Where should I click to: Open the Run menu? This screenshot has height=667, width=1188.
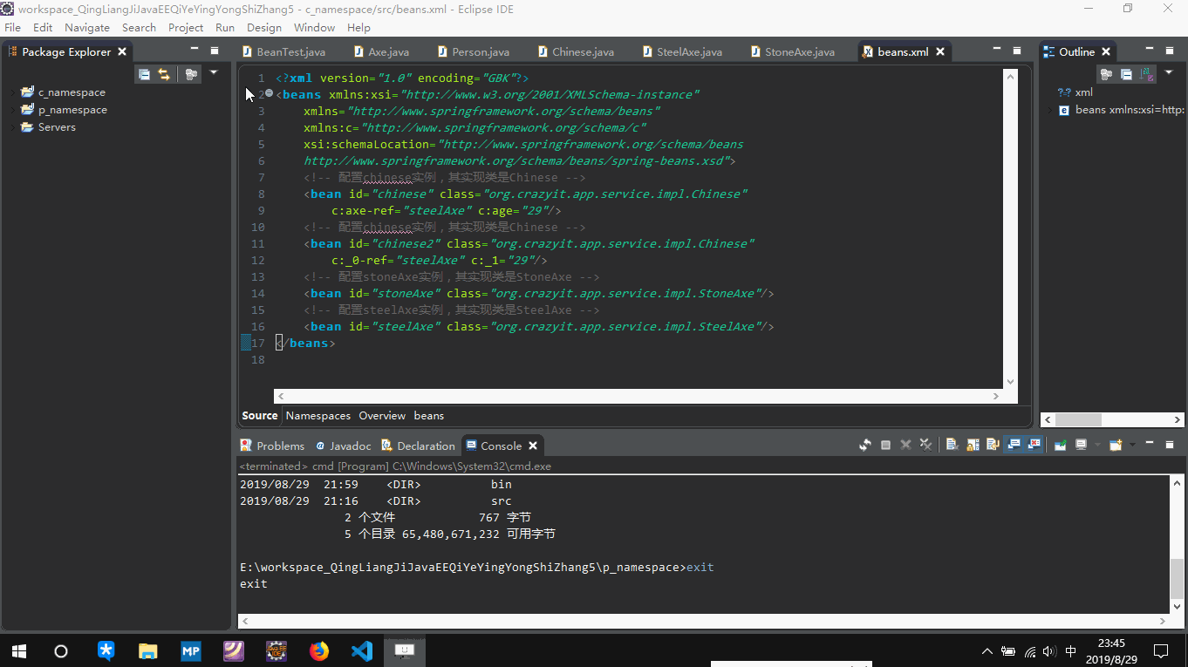225,27
